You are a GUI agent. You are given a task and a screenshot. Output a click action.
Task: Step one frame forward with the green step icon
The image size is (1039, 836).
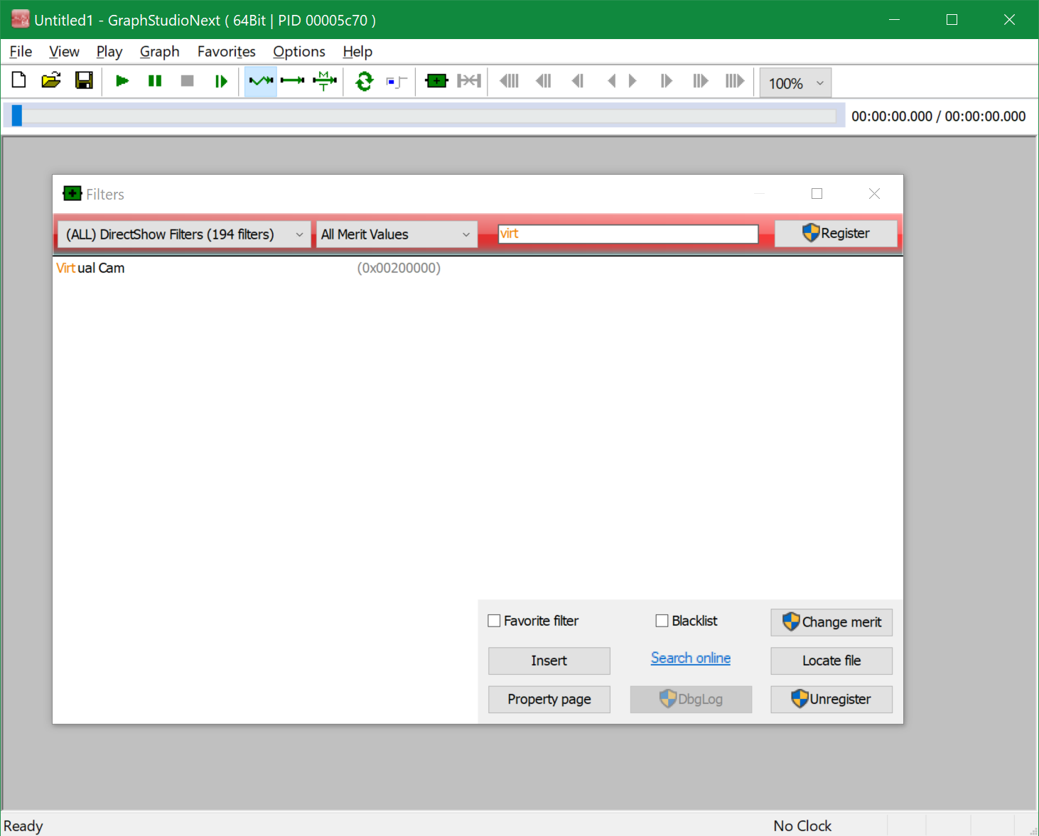point(221,81)
